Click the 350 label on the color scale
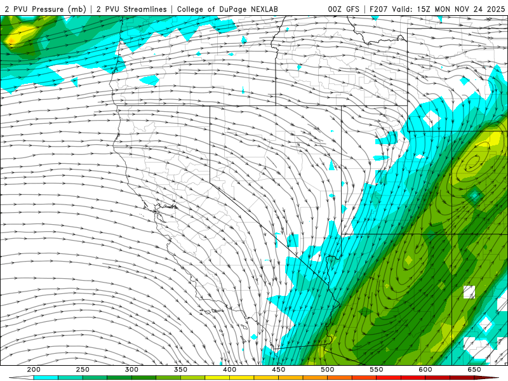 click(x=180, y=370)
